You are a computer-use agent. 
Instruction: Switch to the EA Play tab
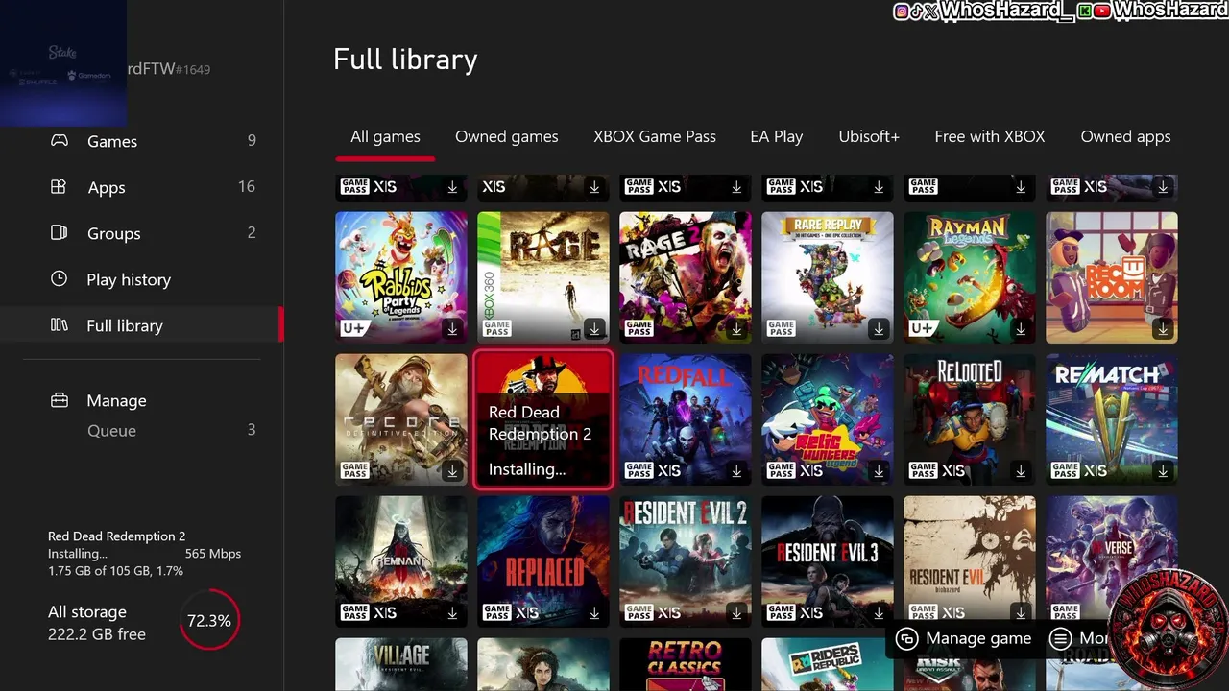[x=776, y=136]
